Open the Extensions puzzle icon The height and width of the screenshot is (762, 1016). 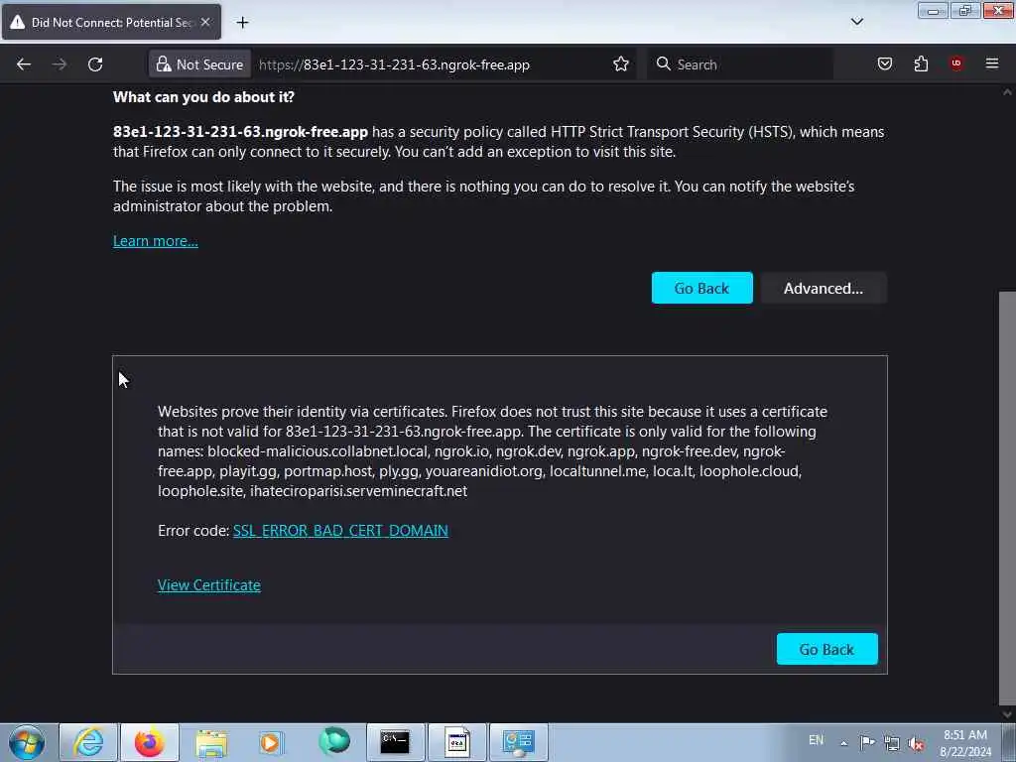point(921,64)
